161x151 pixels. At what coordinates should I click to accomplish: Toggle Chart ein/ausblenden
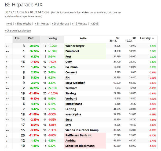click(x=18, y=31)
